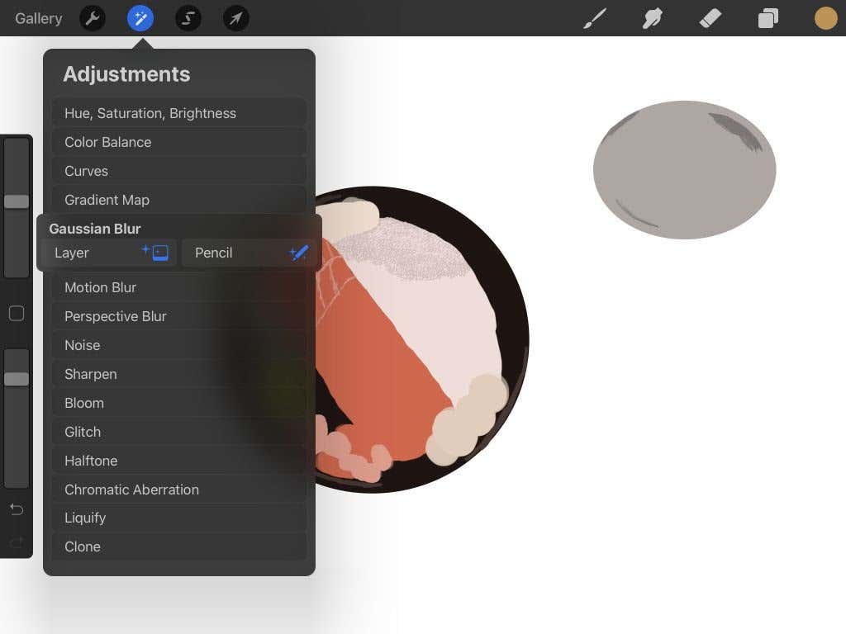This screenshot has width=846, height=634.
Task: Open the Actions wrench menu
Action: pos(93,18)
